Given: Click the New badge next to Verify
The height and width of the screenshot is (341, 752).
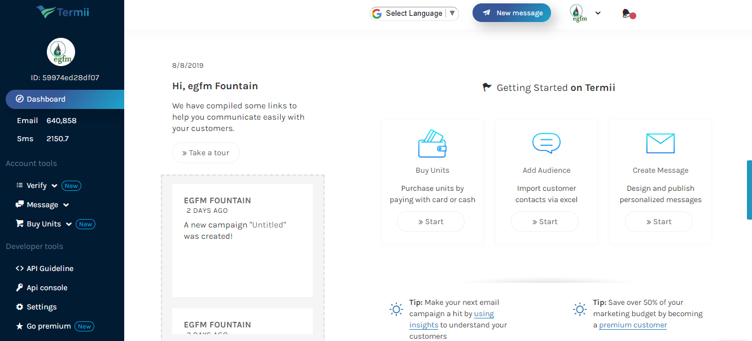Looking at the screenshot, I should (71, 186).
